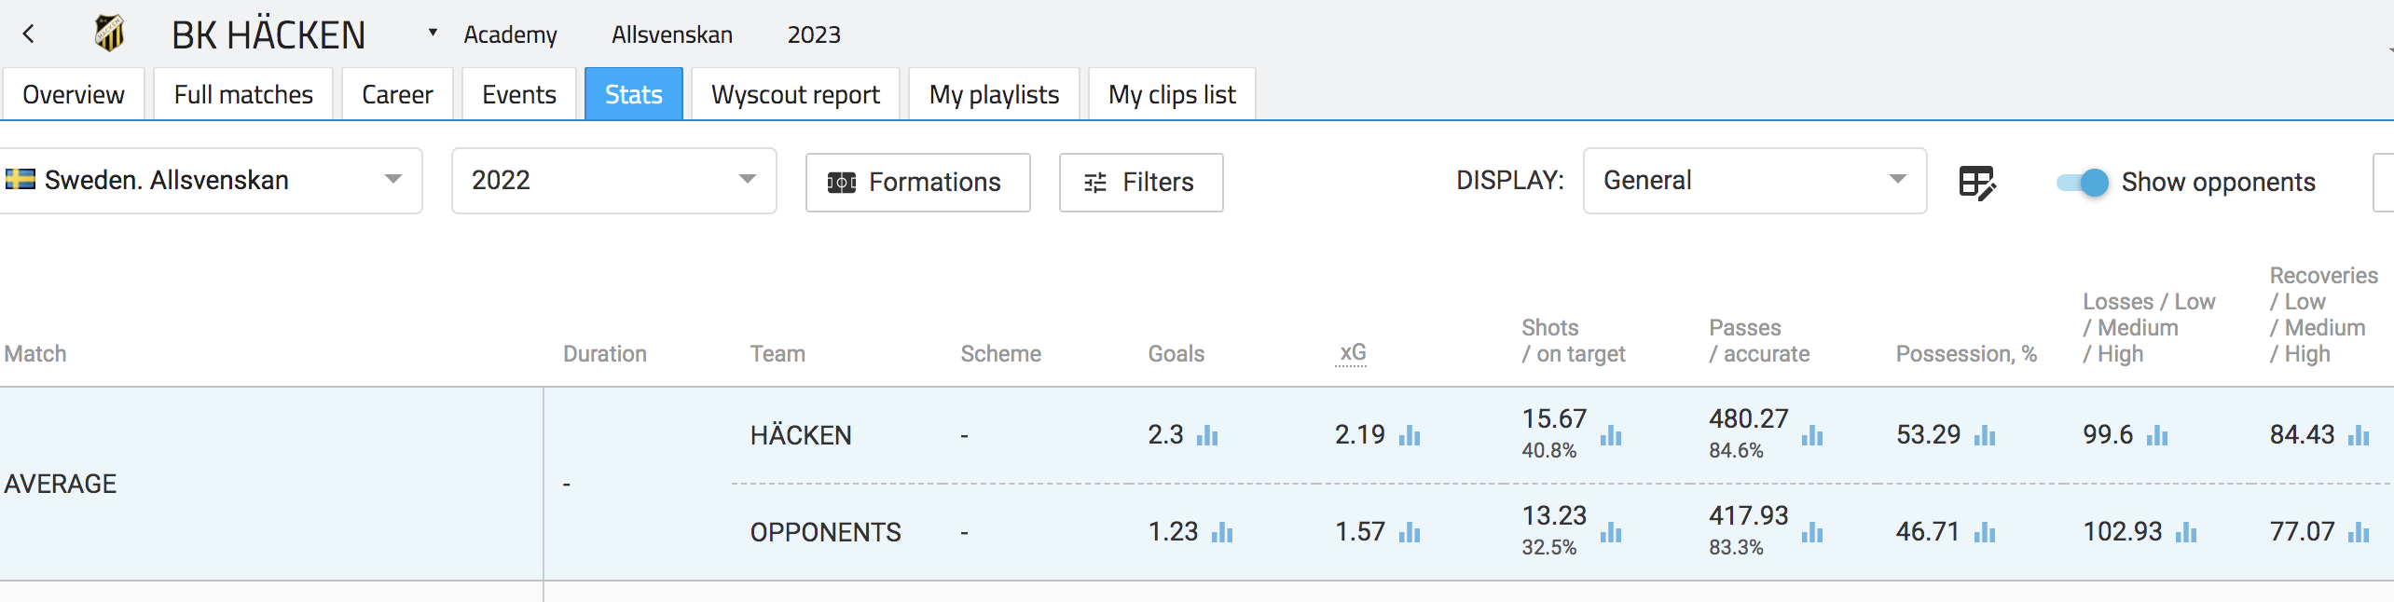The height and width of the screenshot is (602, 2394).
Task: Open Häcken passes chart icon
Action: point(1811,435)
